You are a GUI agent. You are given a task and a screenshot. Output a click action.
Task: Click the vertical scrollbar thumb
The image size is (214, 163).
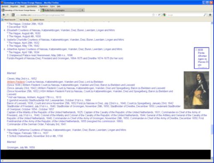pos(212,129)
